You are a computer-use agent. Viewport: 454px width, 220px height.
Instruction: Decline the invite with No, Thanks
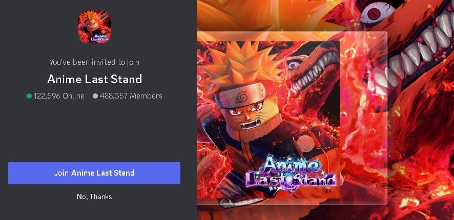point(94,197)
